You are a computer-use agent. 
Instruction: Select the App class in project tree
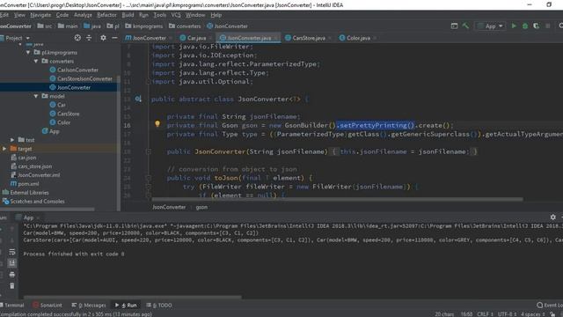pyautogui.click(x=51, y=131)
